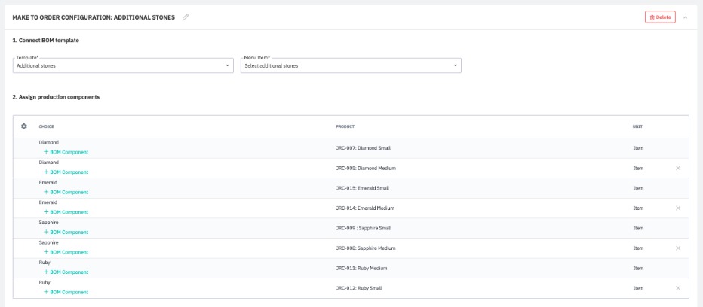Click the pencil icon to edit configuration title
Image resolution: width=703 pixels, height=307 pixels.
(x=186, y=17)
